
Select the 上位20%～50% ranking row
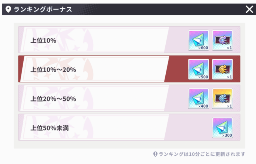click(x=95, y=99)
